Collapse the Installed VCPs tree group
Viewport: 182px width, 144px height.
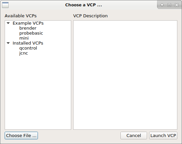pos(8,43)
